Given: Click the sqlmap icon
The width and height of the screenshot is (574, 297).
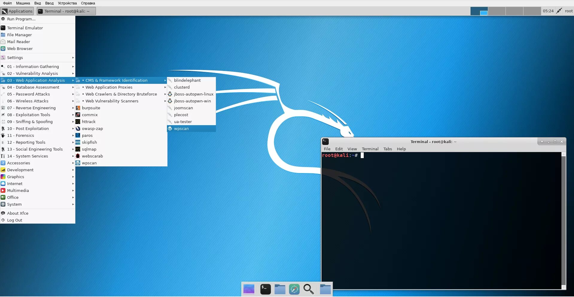Looking at the screenshot, I should coord(78,149).
